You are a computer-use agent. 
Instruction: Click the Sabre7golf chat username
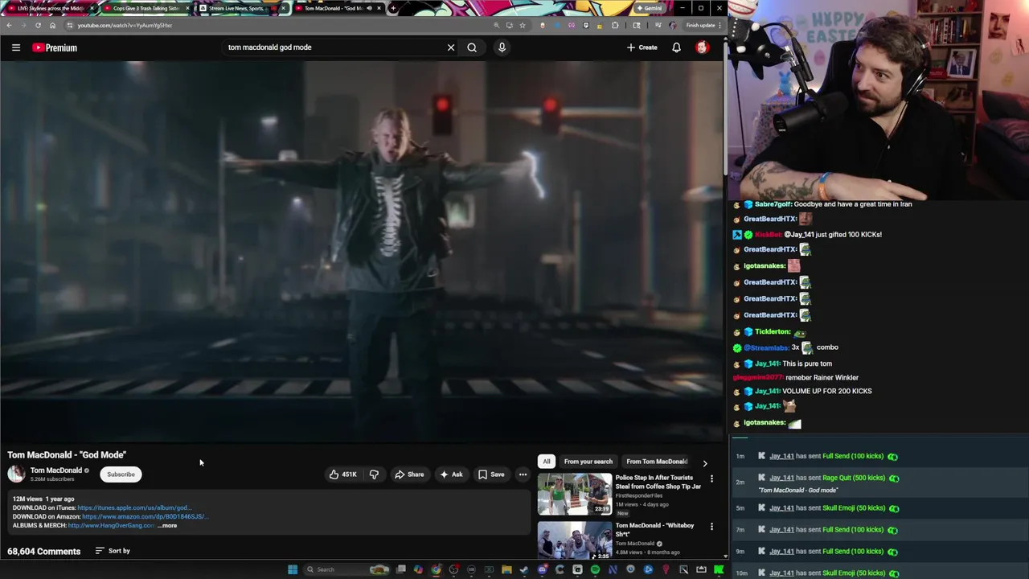773,204
